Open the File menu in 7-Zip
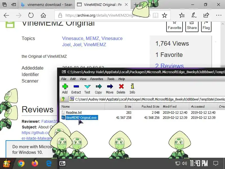The image size is (225, 169). (x=64, y=79)
